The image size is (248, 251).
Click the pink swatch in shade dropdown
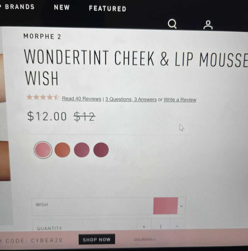pyautogui.click(x=165, y=206)
